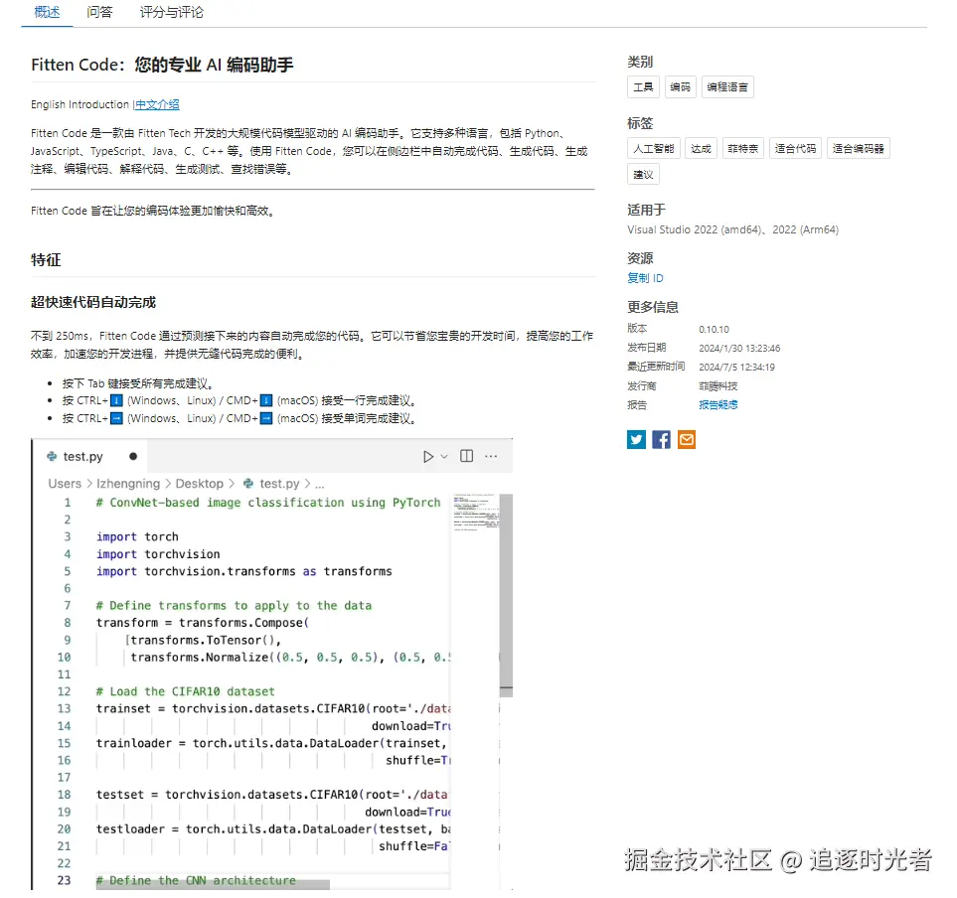Screen dimensions: 957x898
Task: Select the test.py editor tab
Action: [x=90, y=456]
